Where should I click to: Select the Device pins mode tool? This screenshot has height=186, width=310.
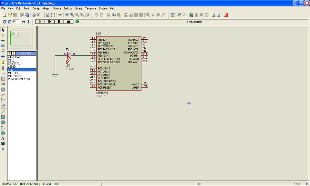pos(3,73)
